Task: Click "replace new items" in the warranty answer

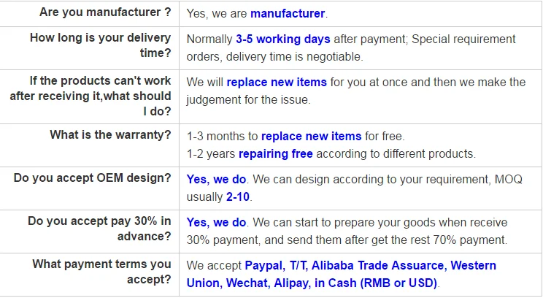Action: 311,136
